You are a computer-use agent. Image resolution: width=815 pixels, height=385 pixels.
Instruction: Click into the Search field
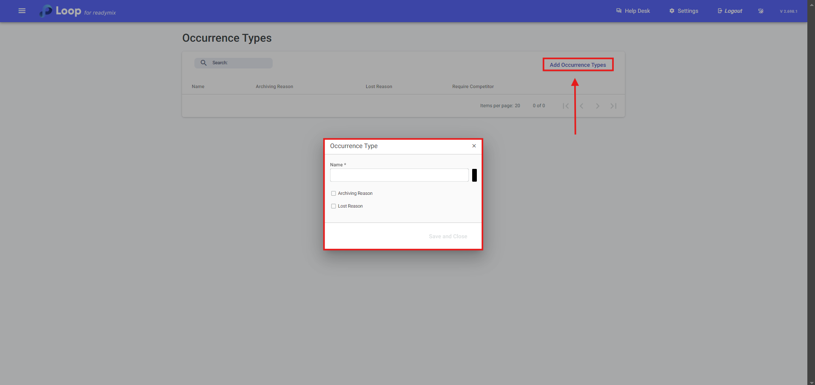pos(240,63)
